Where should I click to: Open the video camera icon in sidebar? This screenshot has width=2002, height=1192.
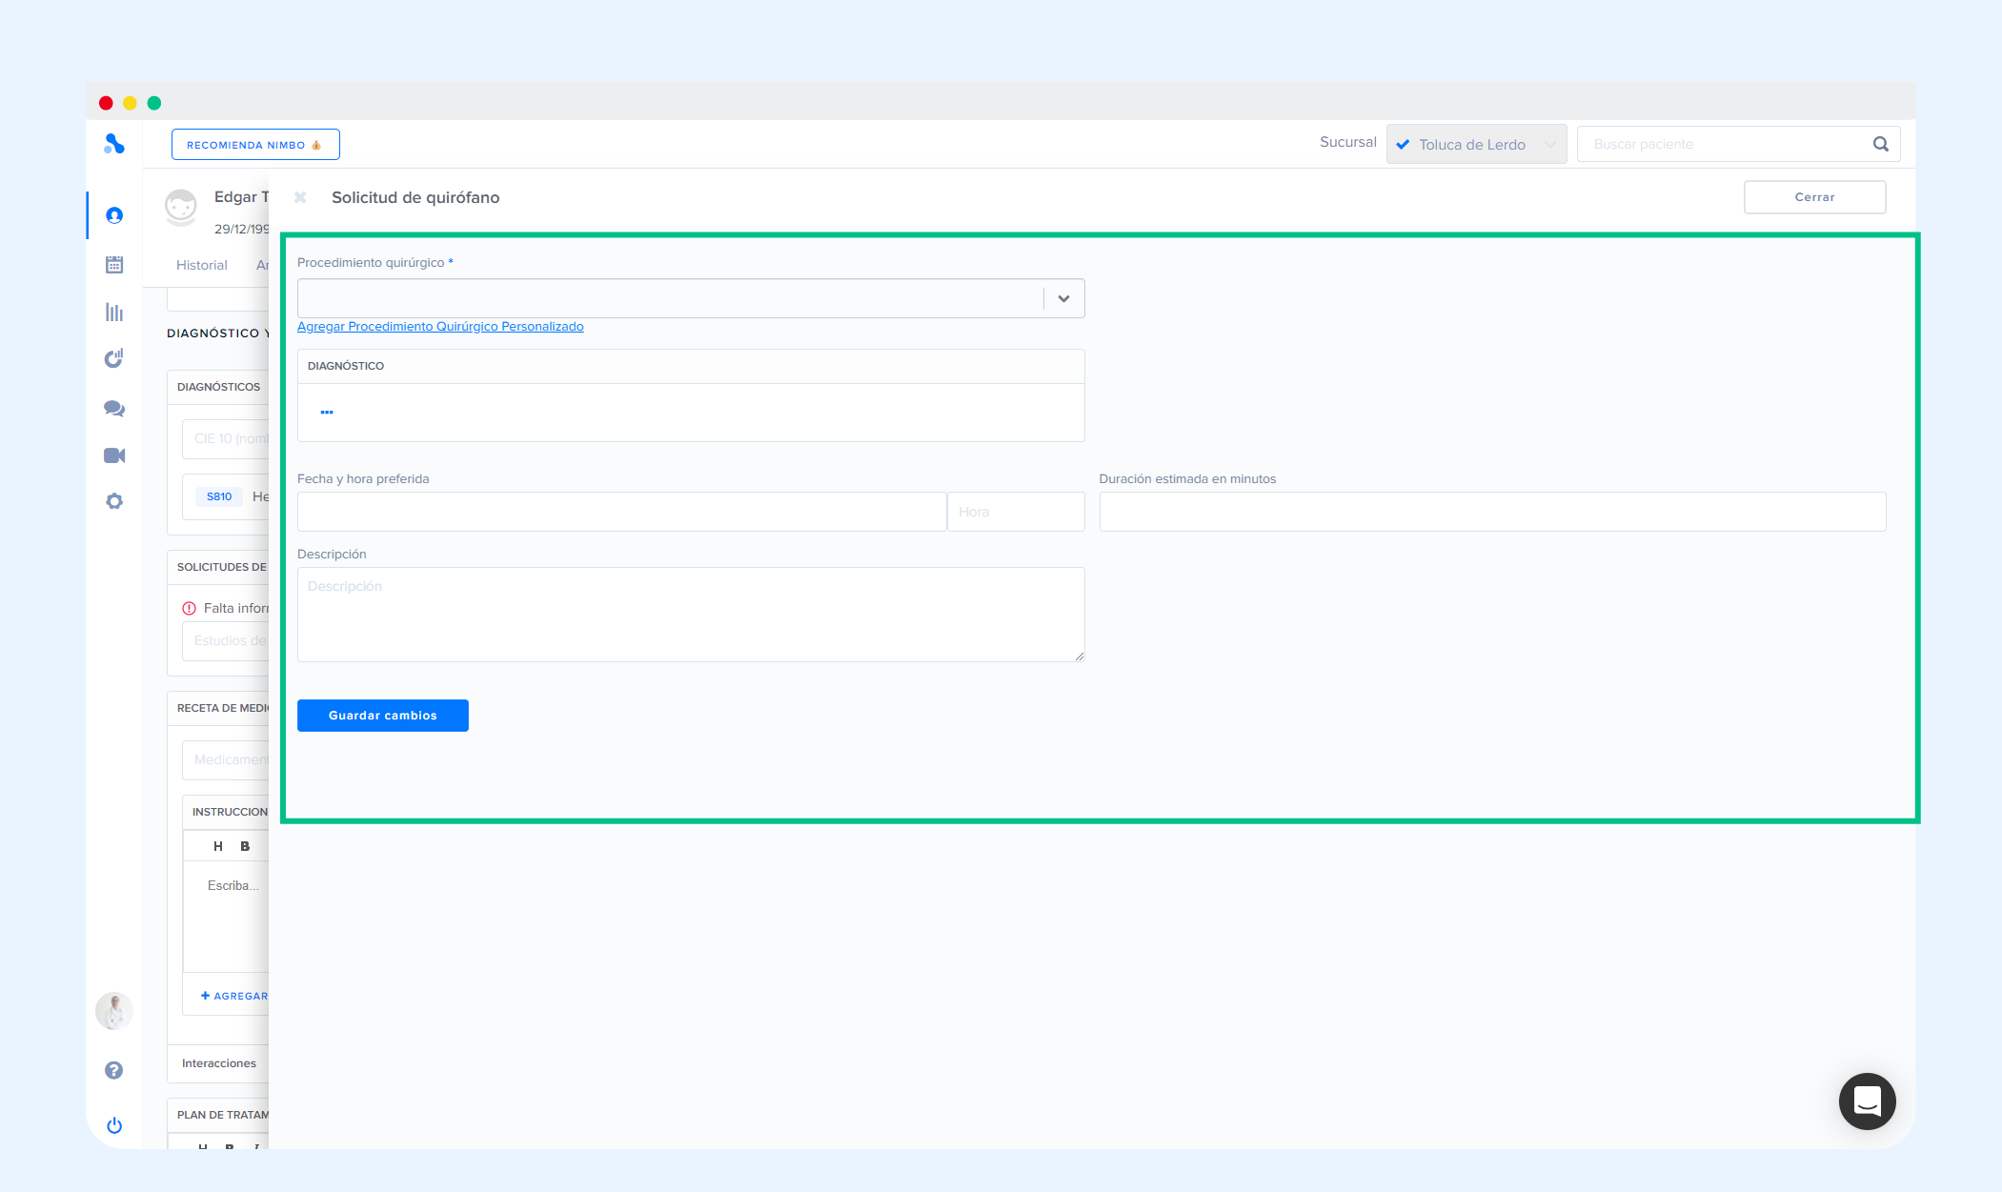(x=114, y=455)
